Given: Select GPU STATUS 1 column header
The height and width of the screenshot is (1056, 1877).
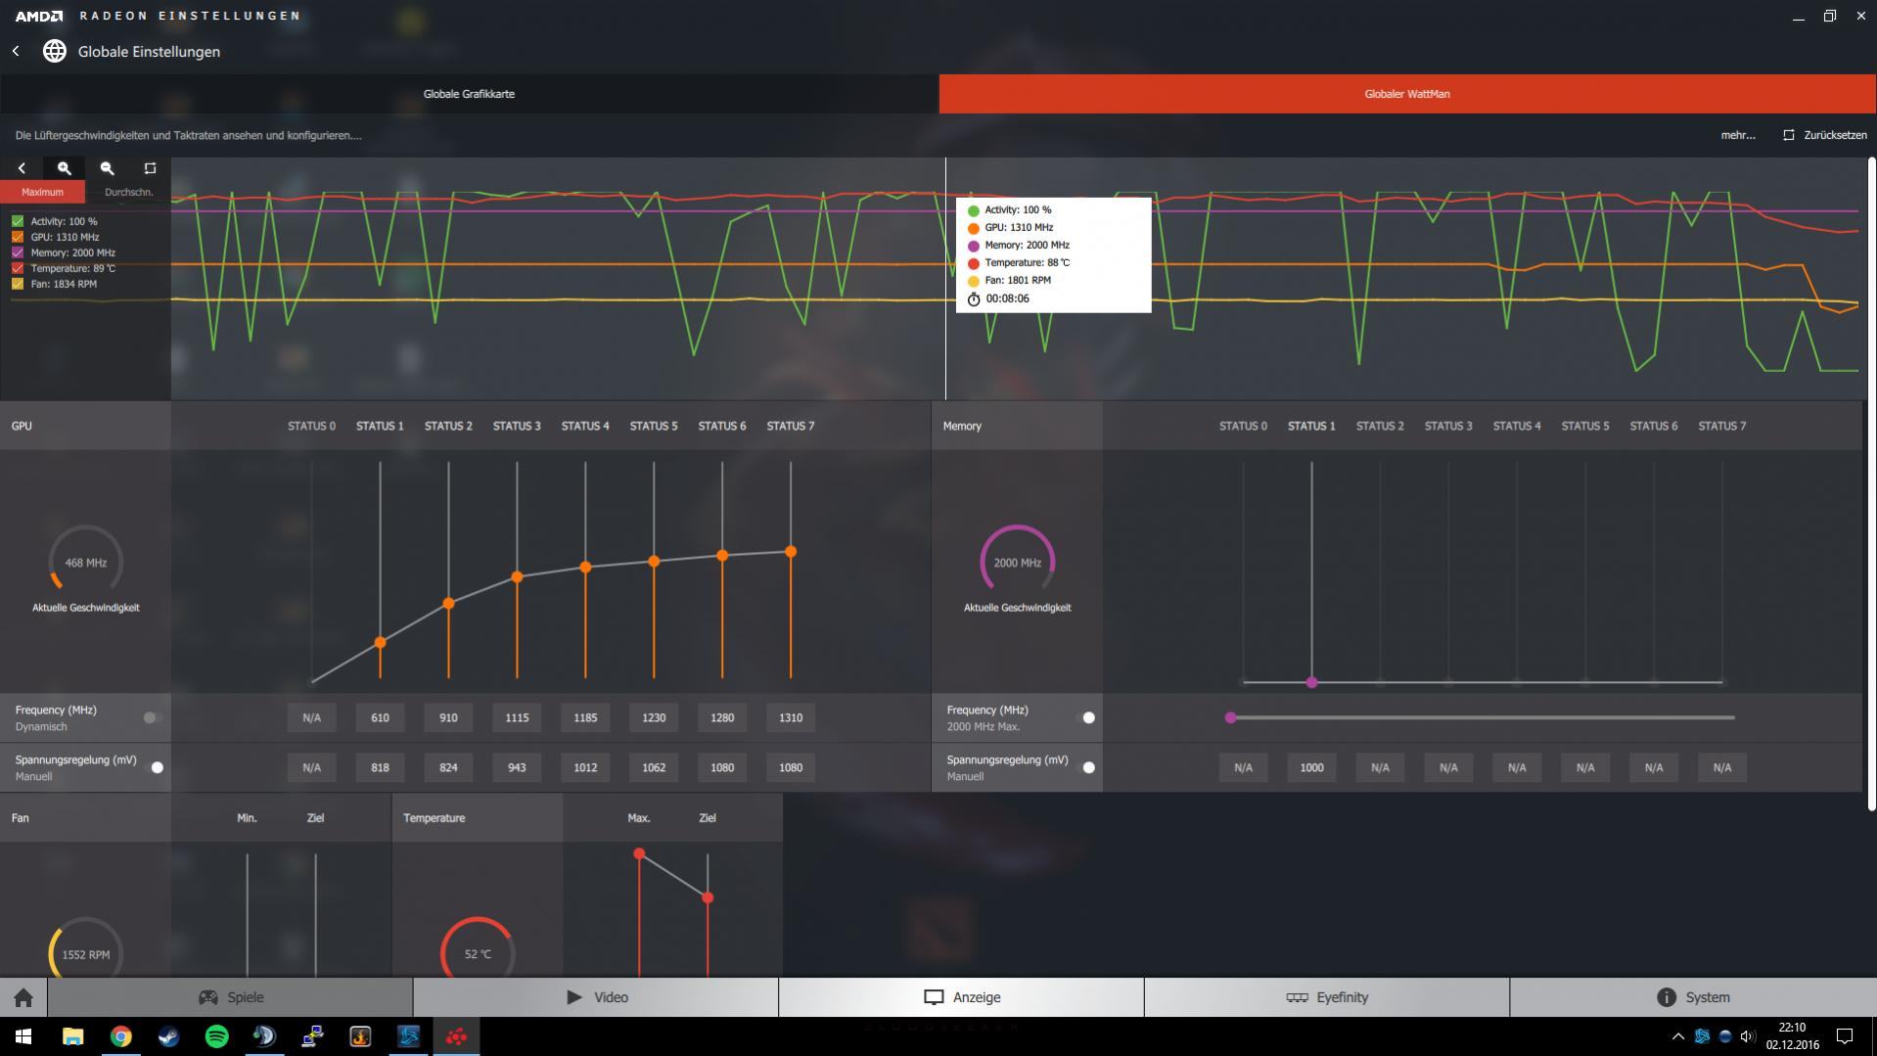Looking at the screenshot, I should click(x=380, y=426).
